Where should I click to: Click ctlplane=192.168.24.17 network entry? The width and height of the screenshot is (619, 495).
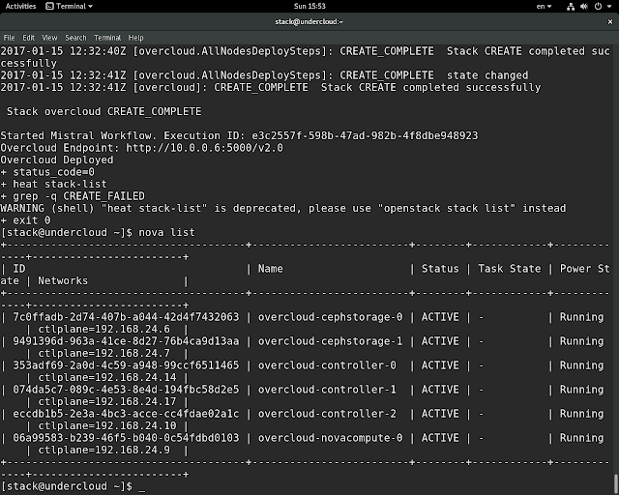(107, 402)
